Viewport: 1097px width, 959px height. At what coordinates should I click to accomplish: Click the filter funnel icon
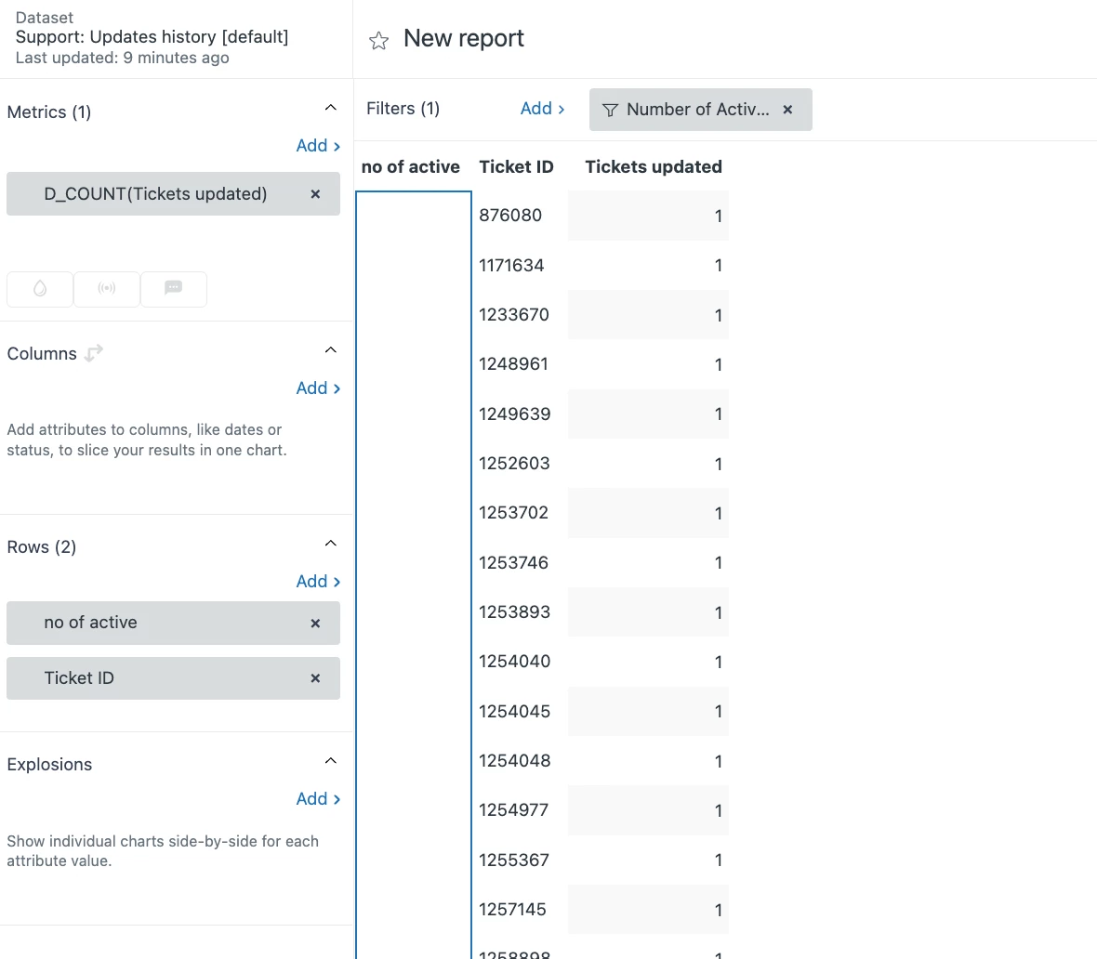coord(610,110)
